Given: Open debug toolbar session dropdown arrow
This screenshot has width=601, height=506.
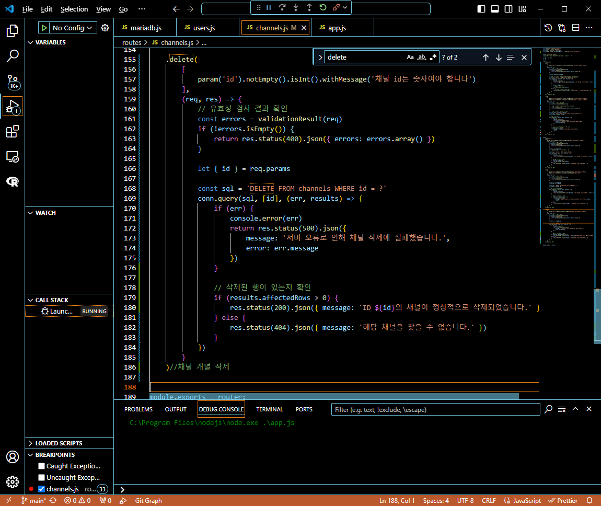Looking at the screenshot, I should tap(345, 7).
